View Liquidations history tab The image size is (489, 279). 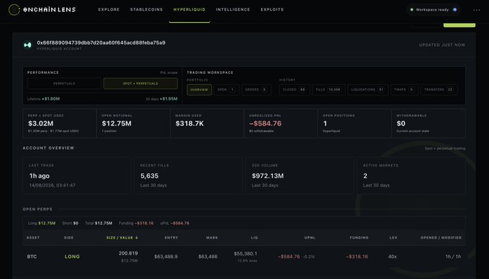(x=367, y=90)
